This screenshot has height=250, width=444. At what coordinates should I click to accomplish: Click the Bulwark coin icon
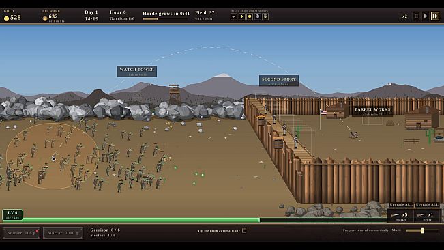click(x=45, y=18)
